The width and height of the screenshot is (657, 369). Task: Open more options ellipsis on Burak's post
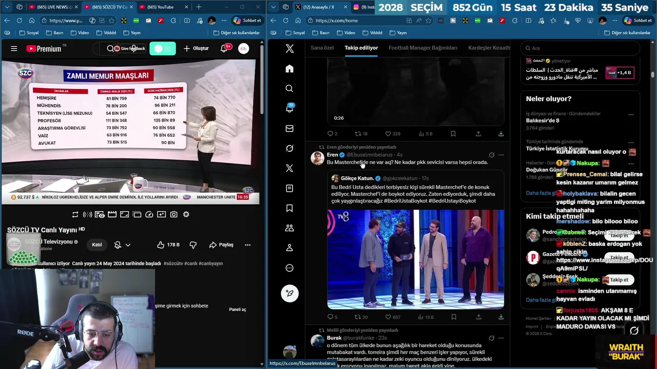[x=501, y=338]
